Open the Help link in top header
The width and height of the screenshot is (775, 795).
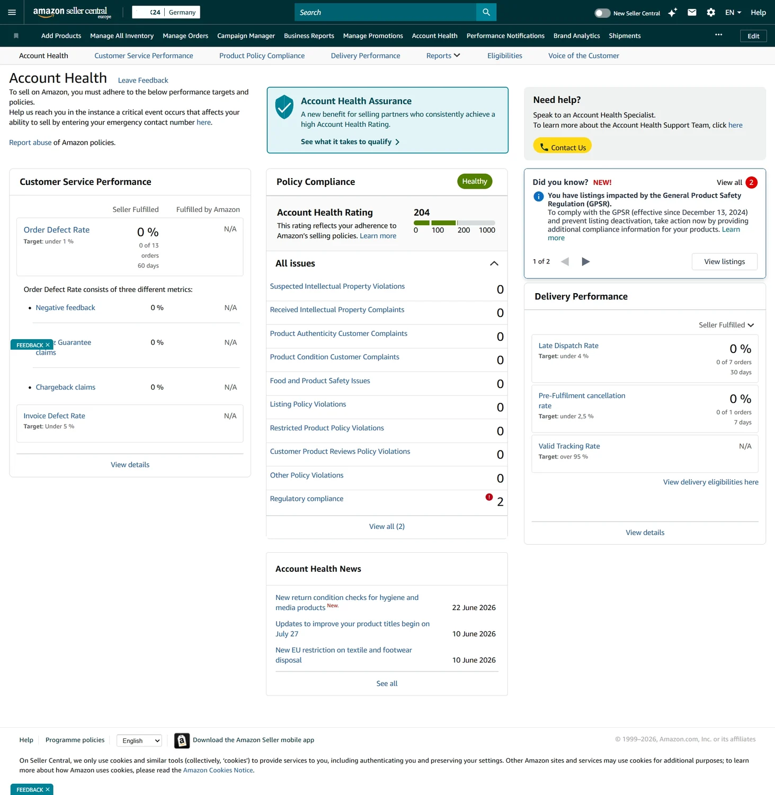point(758,12)
